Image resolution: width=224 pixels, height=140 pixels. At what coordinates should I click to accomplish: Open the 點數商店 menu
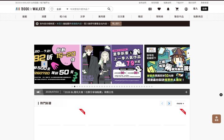coord(198,16)
